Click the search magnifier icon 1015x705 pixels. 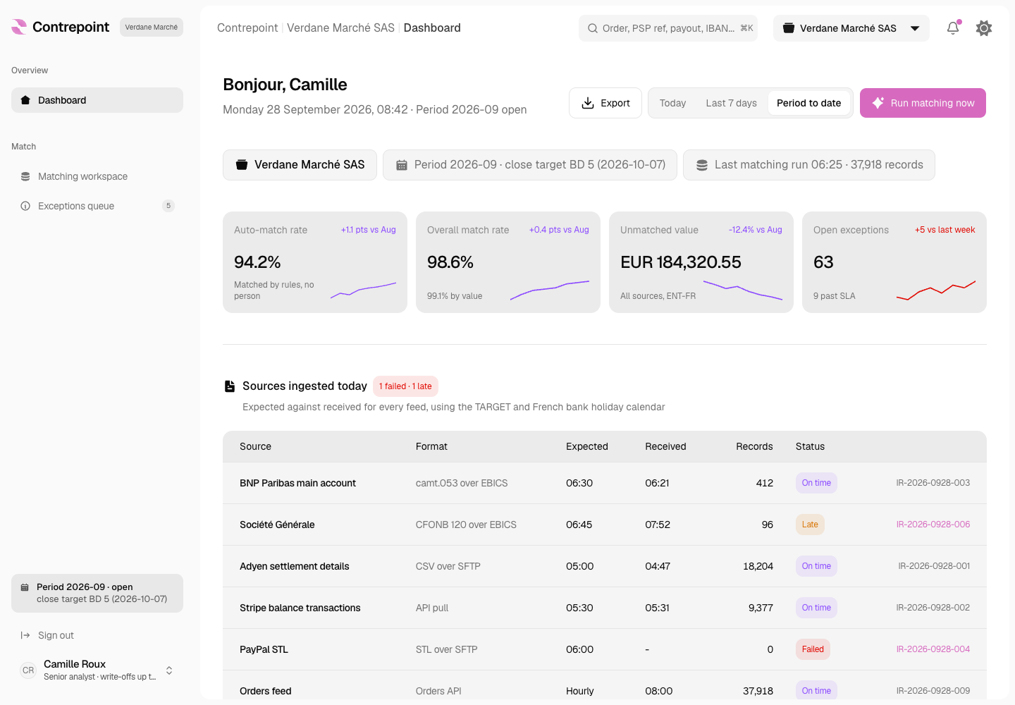tap(593, 28)
